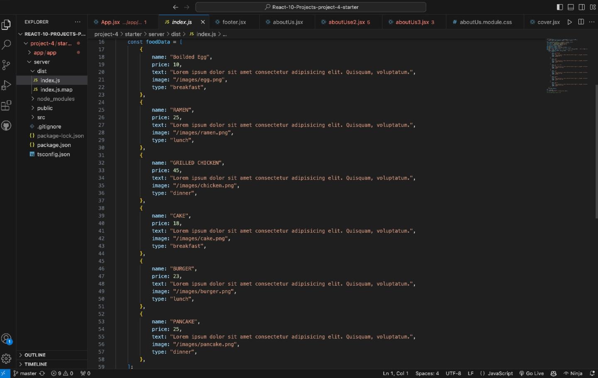This screenshot has width=598, height=378.
Task: Open index.js.map in the explorer
Action: tap(52, 90)
